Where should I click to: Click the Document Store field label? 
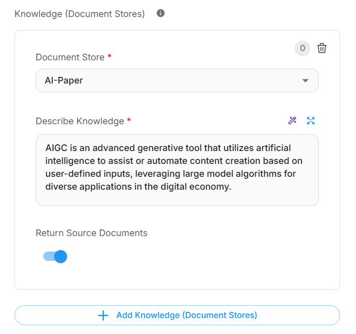click(70, 57)
